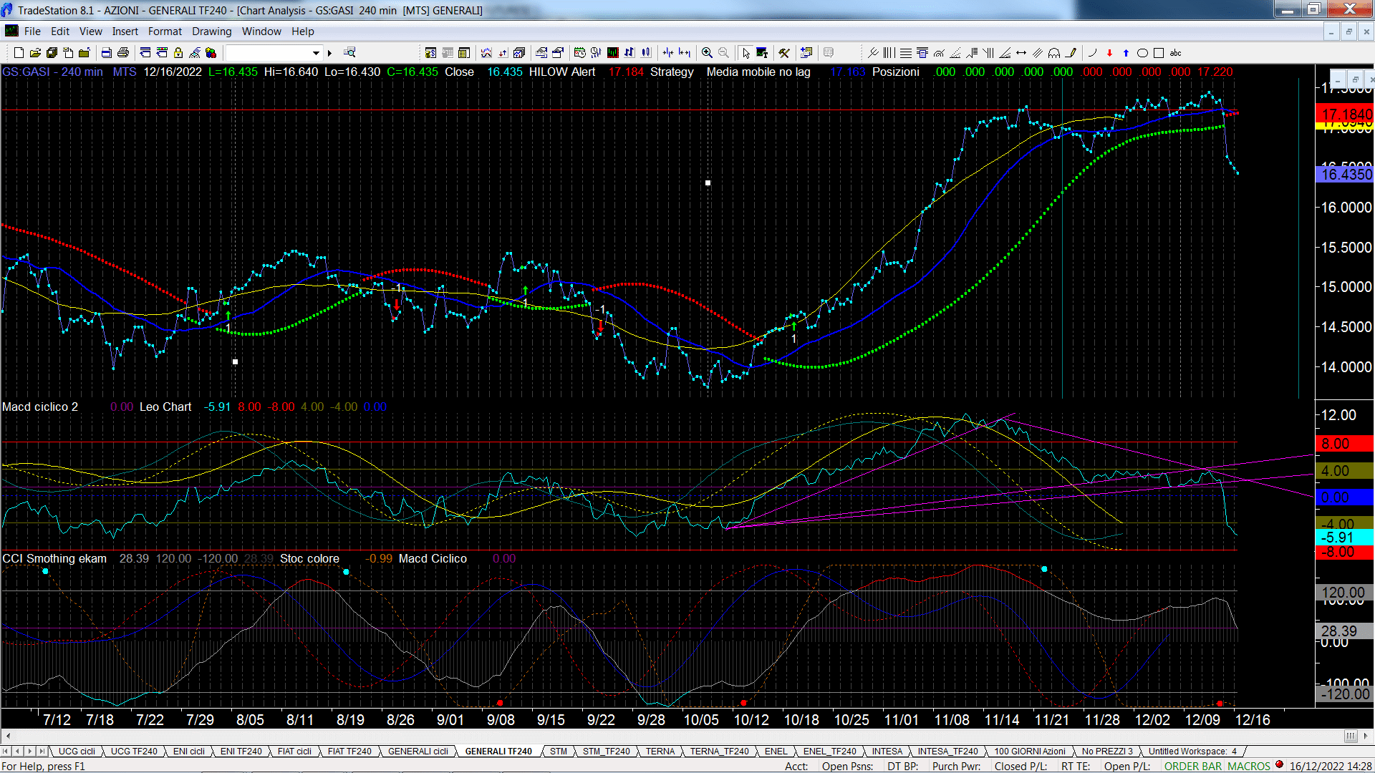The height and width of the screenshot is (773, 1375).
Task: Click the decrease bar spacing icon
Action: point(668,53)
